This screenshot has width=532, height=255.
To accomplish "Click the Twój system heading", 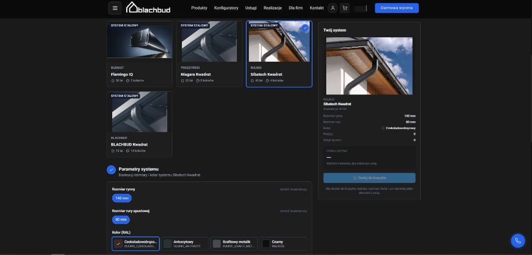I will coord(335,31).
